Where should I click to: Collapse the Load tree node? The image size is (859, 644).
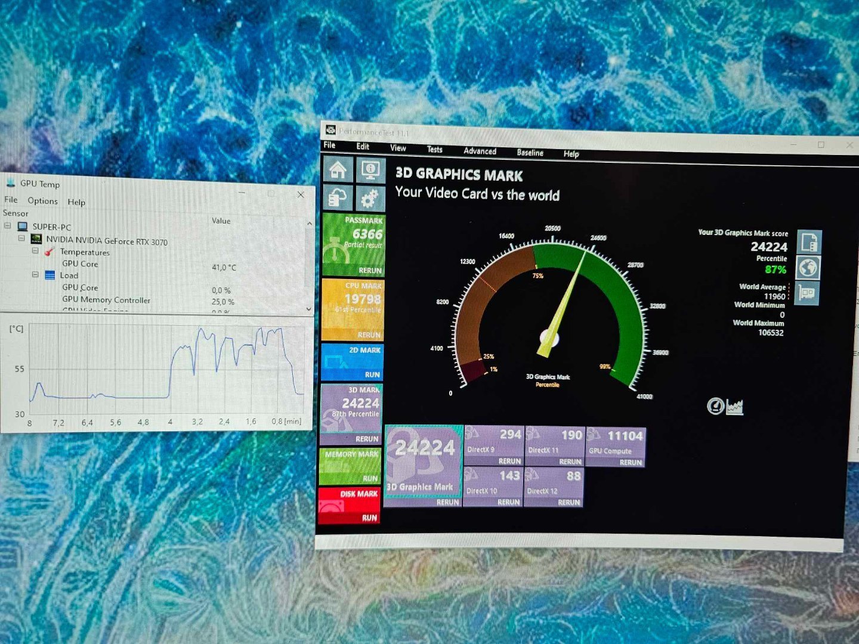click(x=35, y=274)
